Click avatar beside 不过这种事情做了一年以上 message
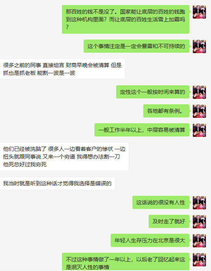Viewport: 211px width, 271px height. (x=199, y=260)
